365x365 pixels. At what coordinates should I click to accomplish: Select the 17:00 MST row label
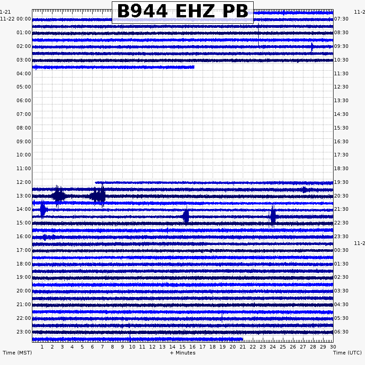pyautogui.click(x=24, y=250)
